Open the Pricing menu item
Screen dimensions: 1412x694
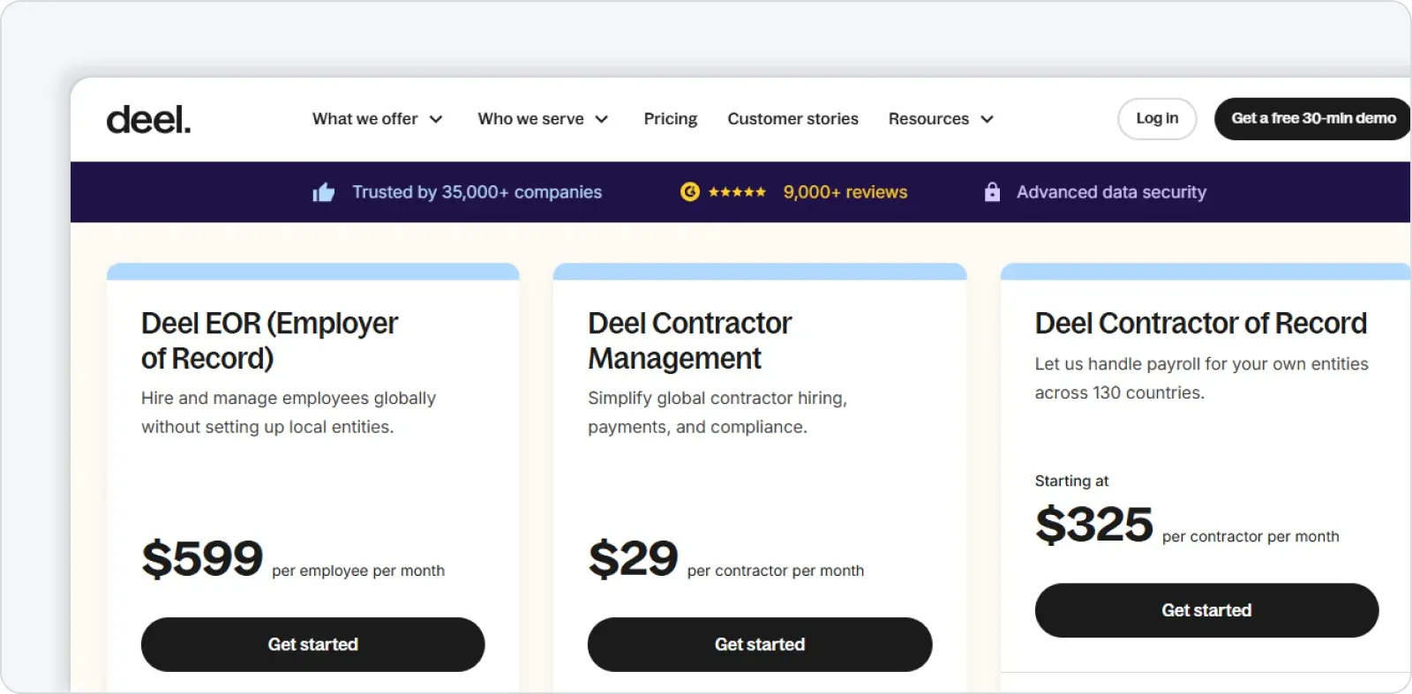(670, 119)
